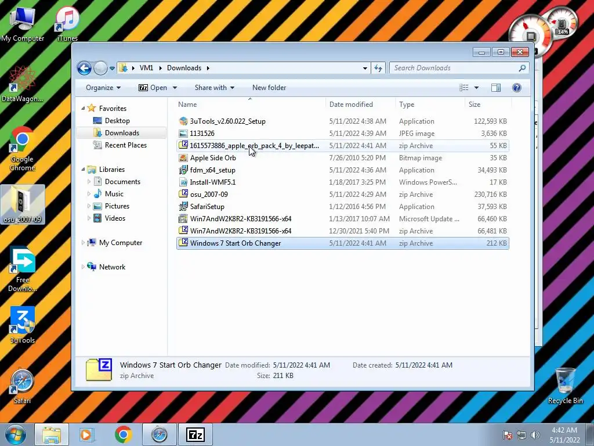Open the Organize menu
This screenshot has width=594, height=446.
coord(103,88)
